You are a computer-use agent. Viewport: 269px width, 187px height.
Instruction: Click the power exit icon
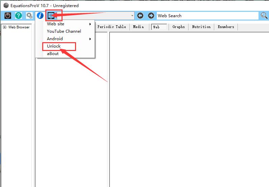(x=8, y=16)
